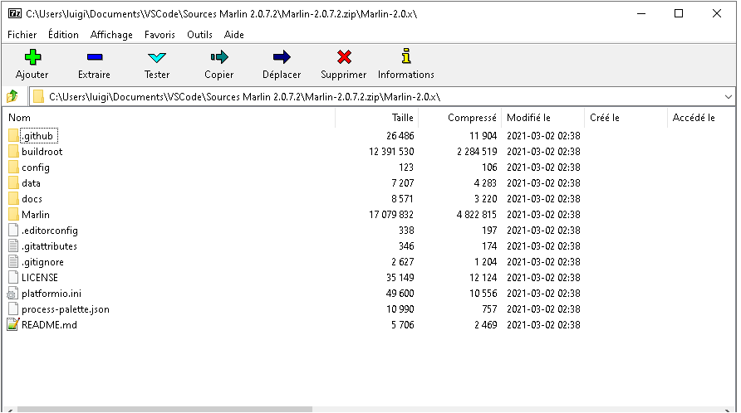Select the process-palette.json file name
Screen dimensions: 741x413
pyautogui.click(x=66, y=309)
